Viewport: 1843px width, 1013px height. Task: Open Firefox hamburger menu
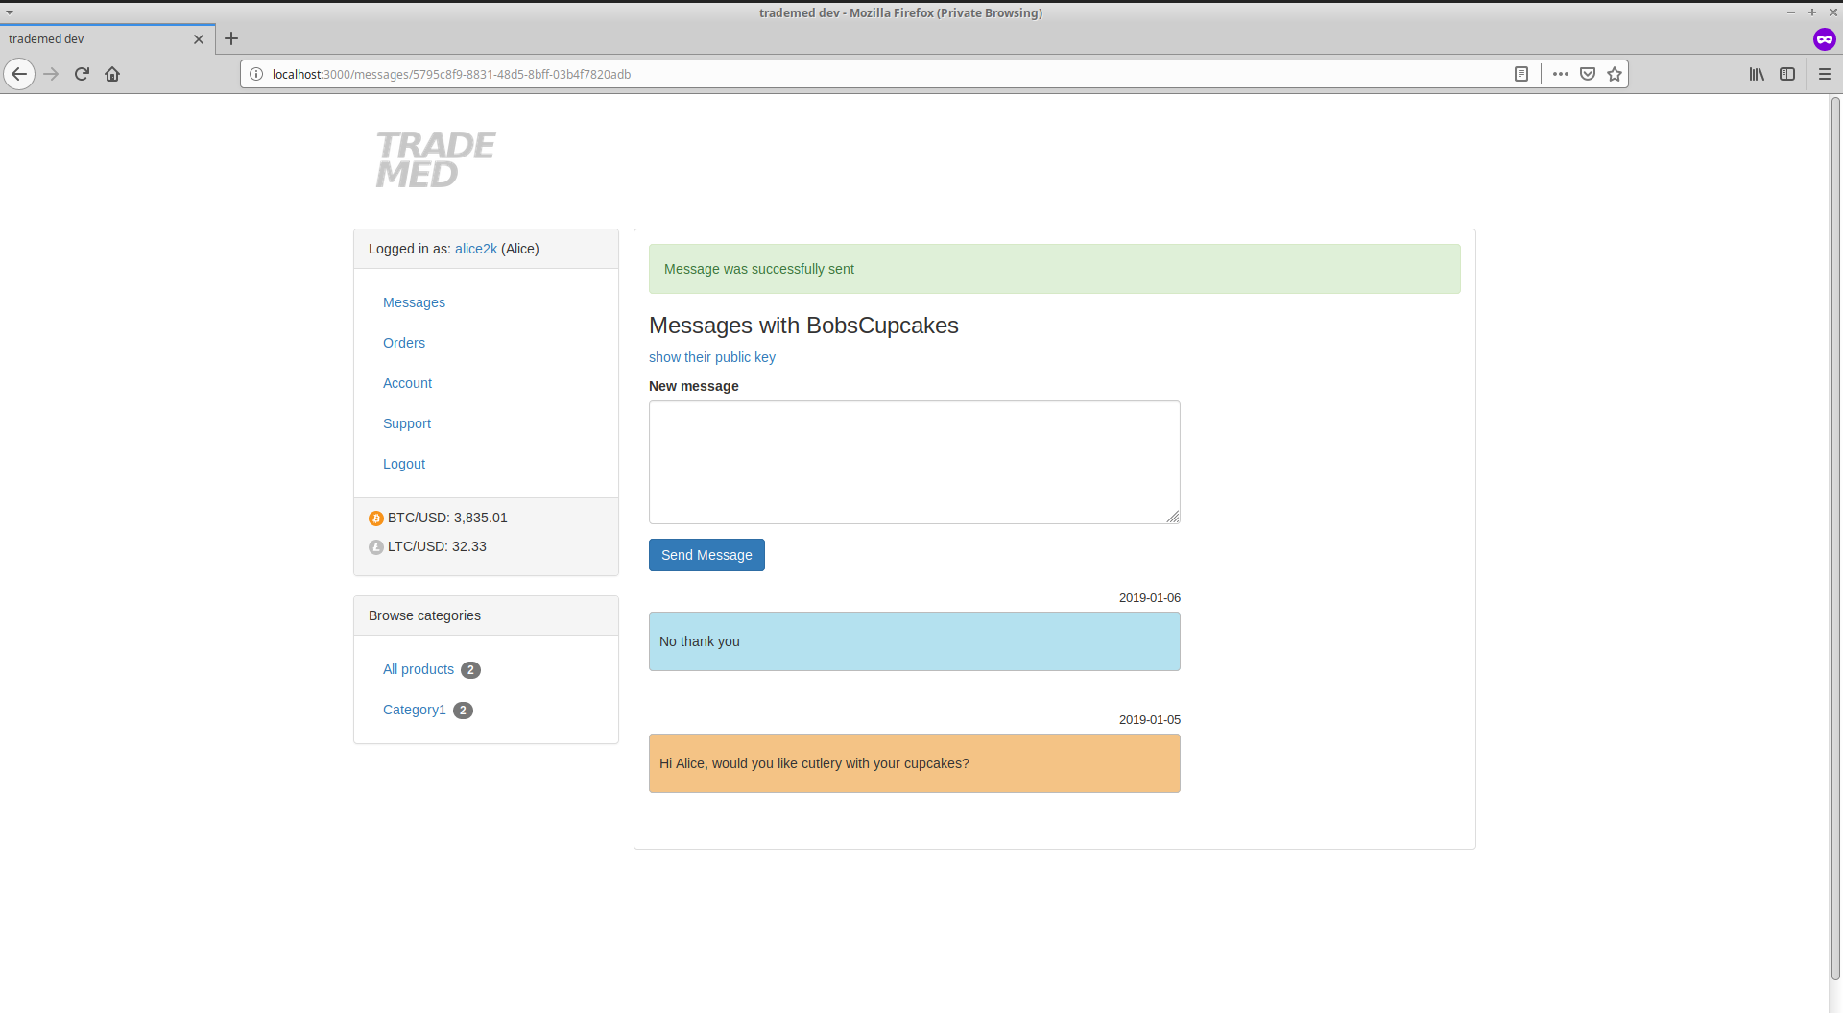1825,74
